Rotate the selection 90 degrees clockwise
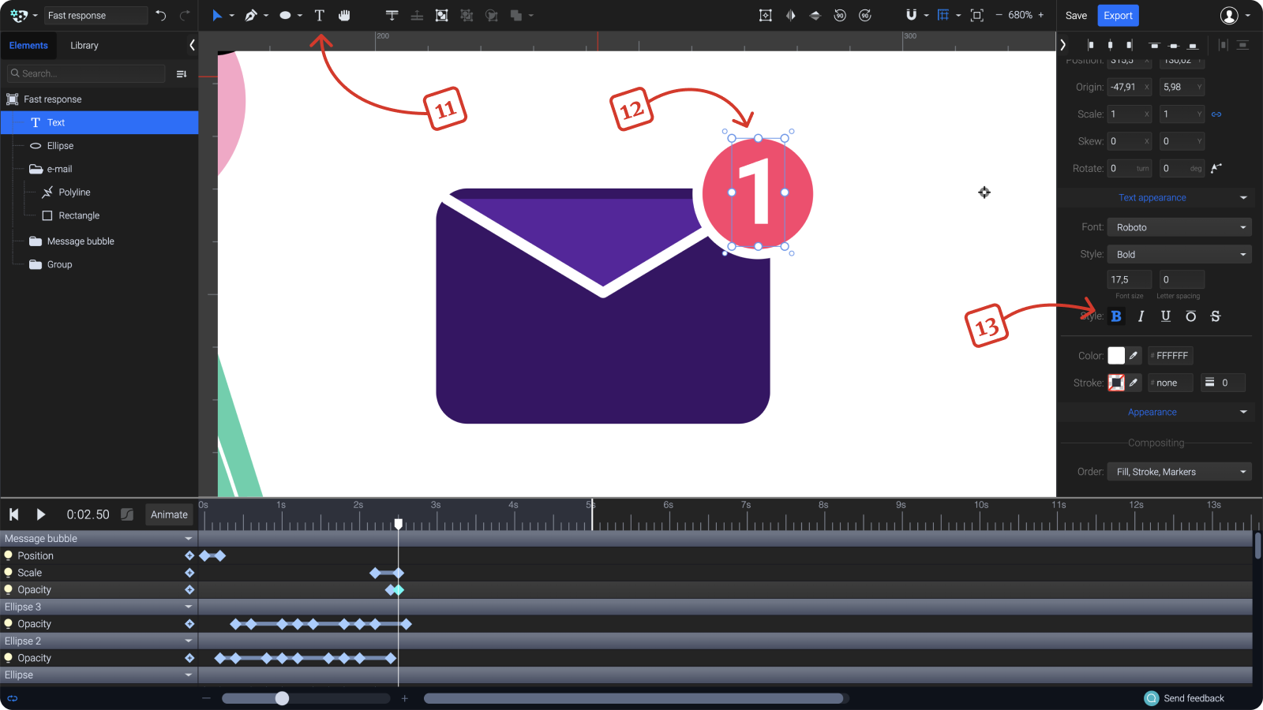Screen dimensions: 1263x710 coord(864,15)
